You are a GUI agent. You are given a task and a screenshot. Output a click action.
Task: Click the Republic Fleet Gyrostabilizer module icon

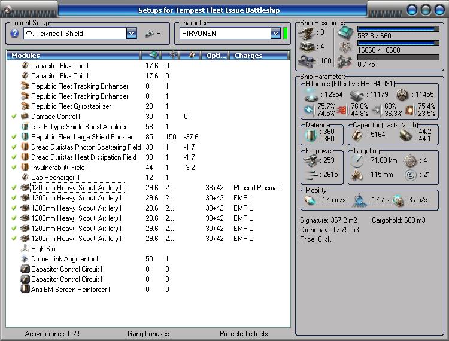(x=25, y=106)
